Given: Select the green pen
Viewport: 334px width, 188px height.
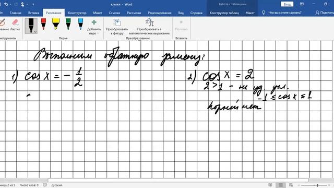Looking at the screenshot, I should (68, 24).
